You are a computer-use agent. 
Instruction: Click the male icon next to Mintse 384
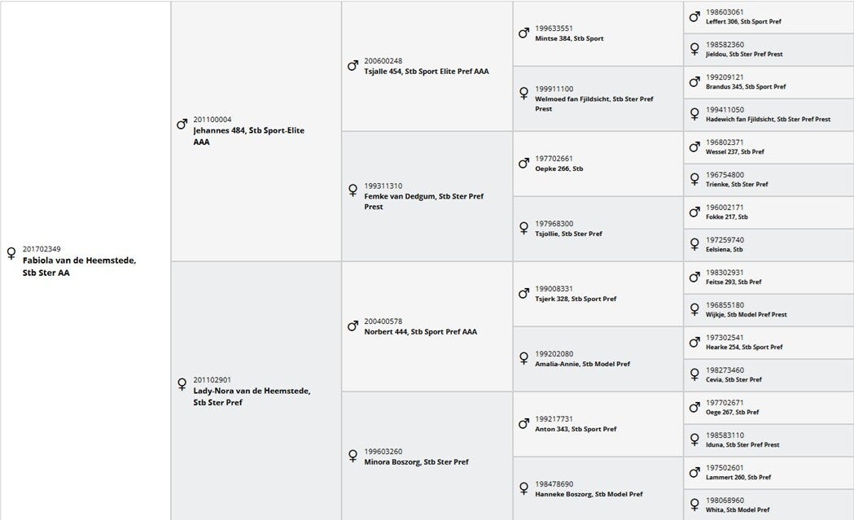[523, 33]
